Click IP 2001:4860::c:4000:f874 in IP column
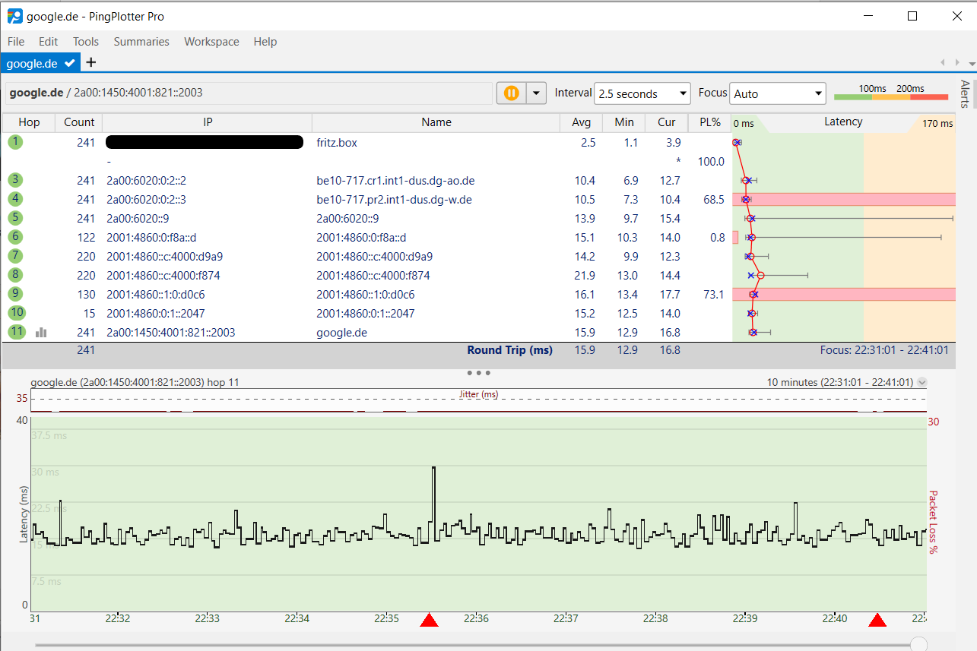This screenshot has width=977, height=651. (x=163, y=275)
